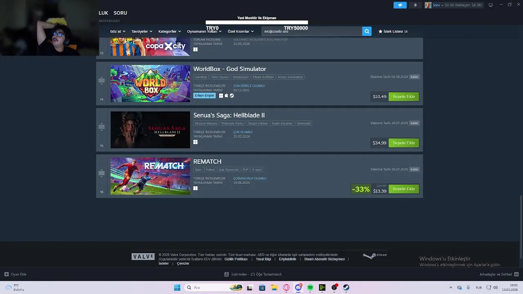
Task: Expand the Oynamanın Yolları dropdown
Action: (204, 31)
